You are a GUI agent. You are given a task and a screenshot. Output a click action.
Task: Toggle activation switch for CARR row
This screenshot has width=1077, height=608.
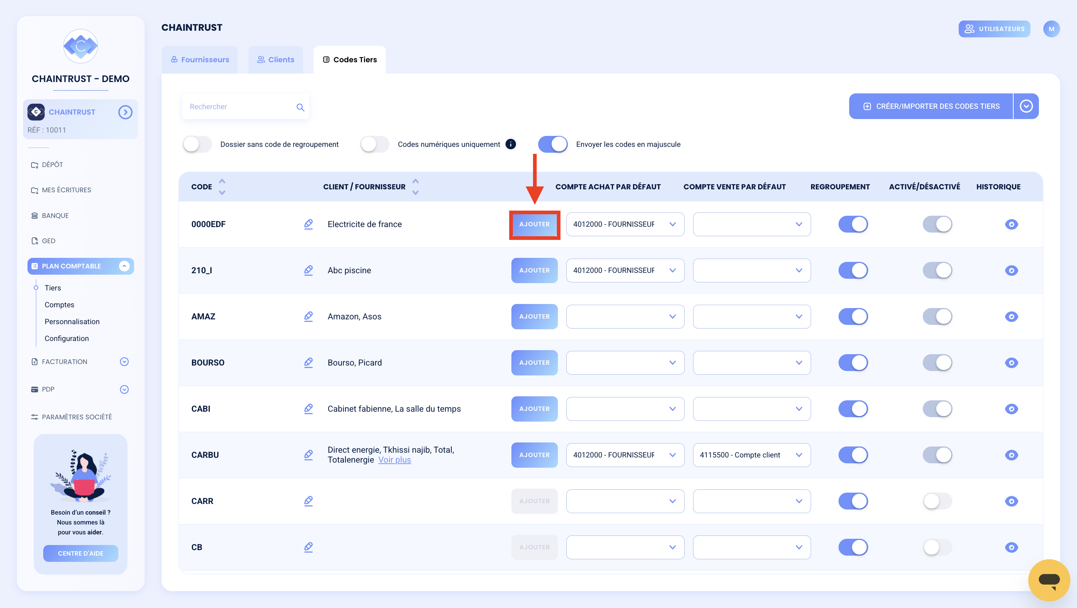point(937,501)
